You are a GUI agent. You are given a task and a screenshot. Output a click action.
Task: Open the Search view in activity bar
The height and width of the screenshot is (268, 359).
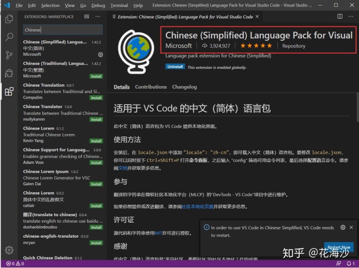(9, 37)
